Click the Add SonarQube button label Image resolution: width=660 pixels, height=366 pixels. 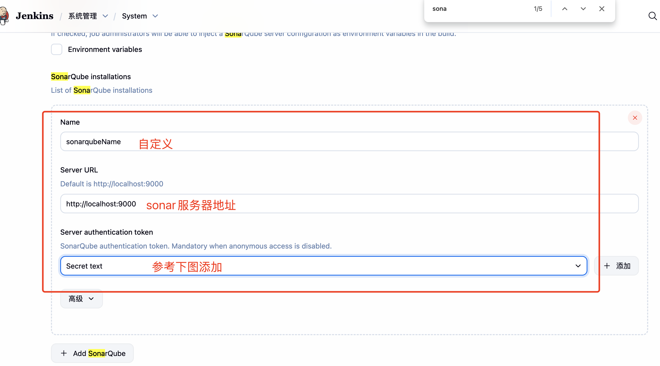click(99, 353)
